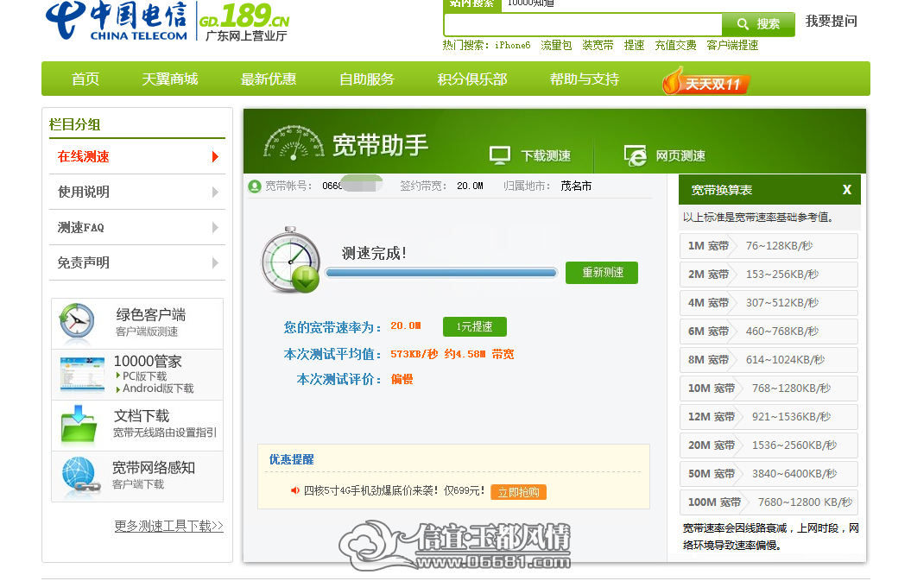The width and height of the screenshot is (911, 581).
Task: Click the speed test progress bar
Action: pyautogui.click(x=441, y=273)
